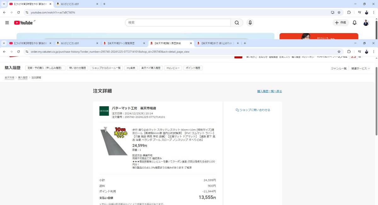Go back in the Rakuten window
The width and height of the screenshot is (378, 205).
click(4, 51)
